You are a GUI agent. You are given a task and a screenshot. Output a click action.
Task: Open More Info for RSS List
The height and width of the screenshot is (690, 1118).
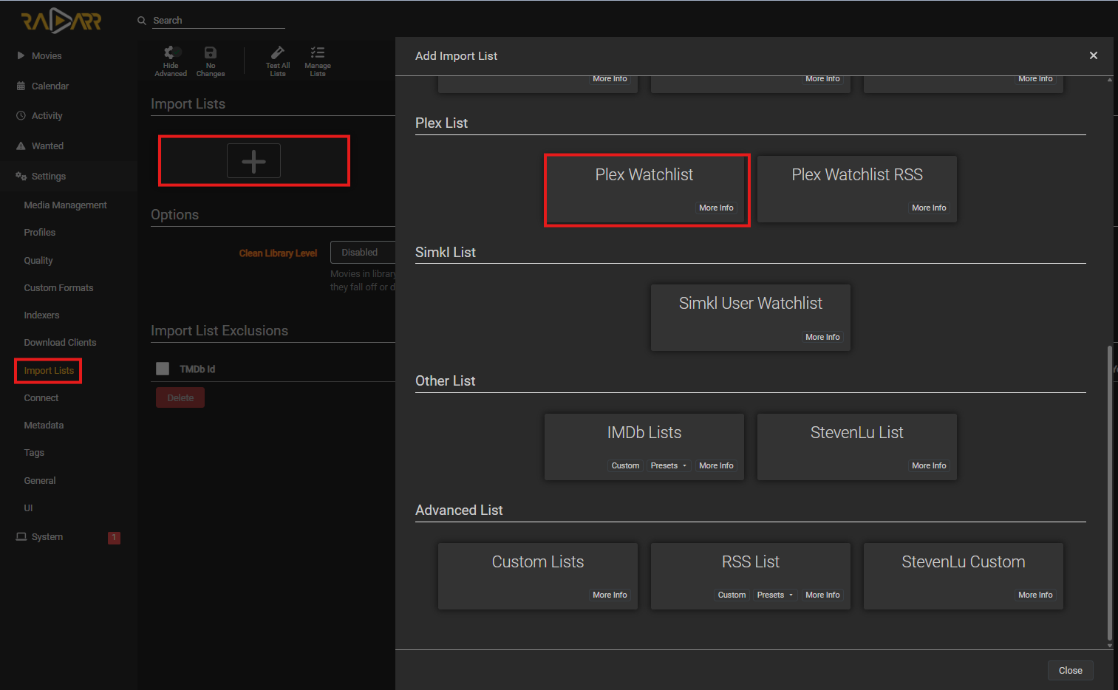822,595
